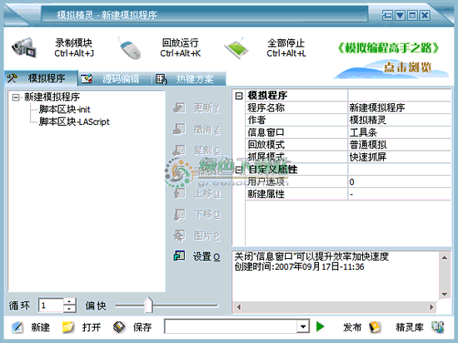Click the 设置 O settings icon
This screenshot has height=343, width=458.
[179, 256]
